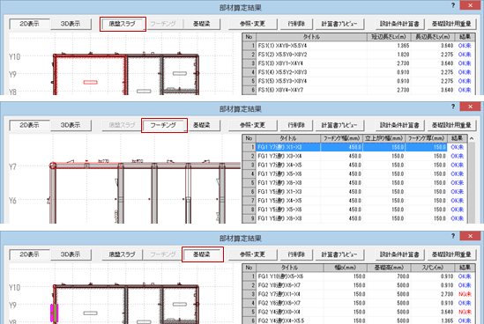Open help in the dialog listing FG1 footings
Screen dimensions: 484x324
[x=453, y=107]
